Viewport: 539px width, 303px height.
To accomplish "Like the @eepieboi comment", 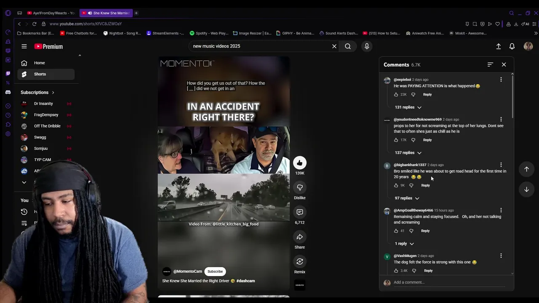I will (396, 95).
